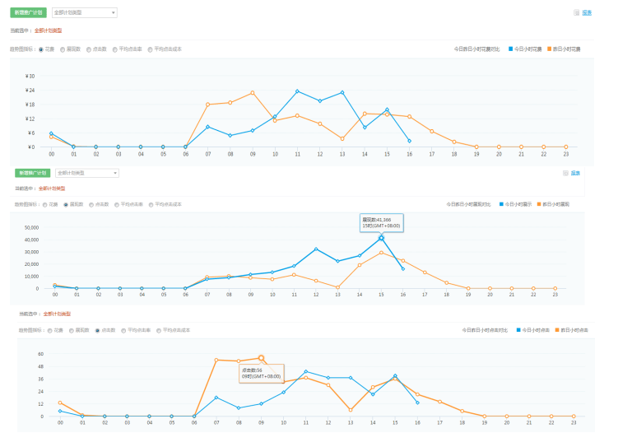Select 花费 radio above the clicks chart
The image size is (618, 447).
[49, 330]
